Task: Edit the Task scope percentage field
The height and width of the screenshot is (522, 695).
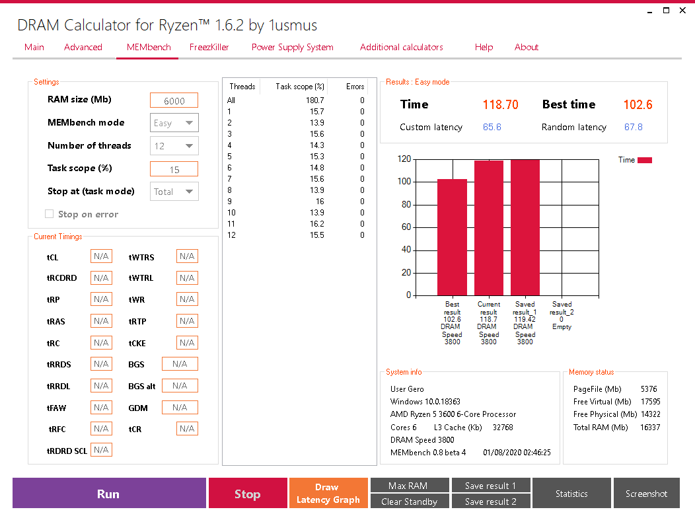Action: [174, 168]
